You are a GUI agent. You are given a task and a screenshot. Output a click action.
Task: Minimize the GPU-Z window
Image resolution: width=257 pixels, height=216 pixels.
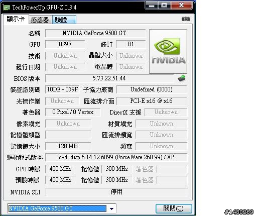click(152, 6)
